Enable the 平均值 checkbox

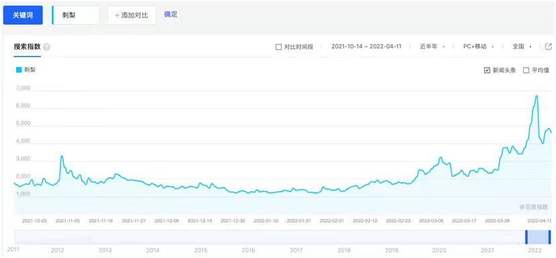point(526,70)
